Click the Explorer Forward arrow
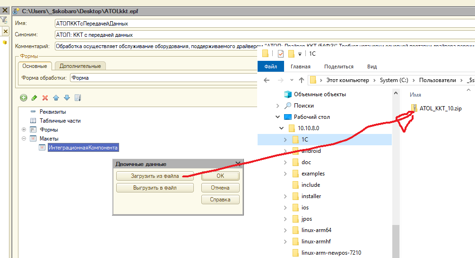Image resolution: width=475 pixels, height=258 pixels. coord(281,80)
